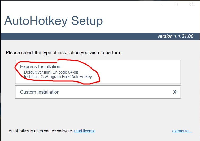Expand Custom Installation double-chevron arrow

175,92
